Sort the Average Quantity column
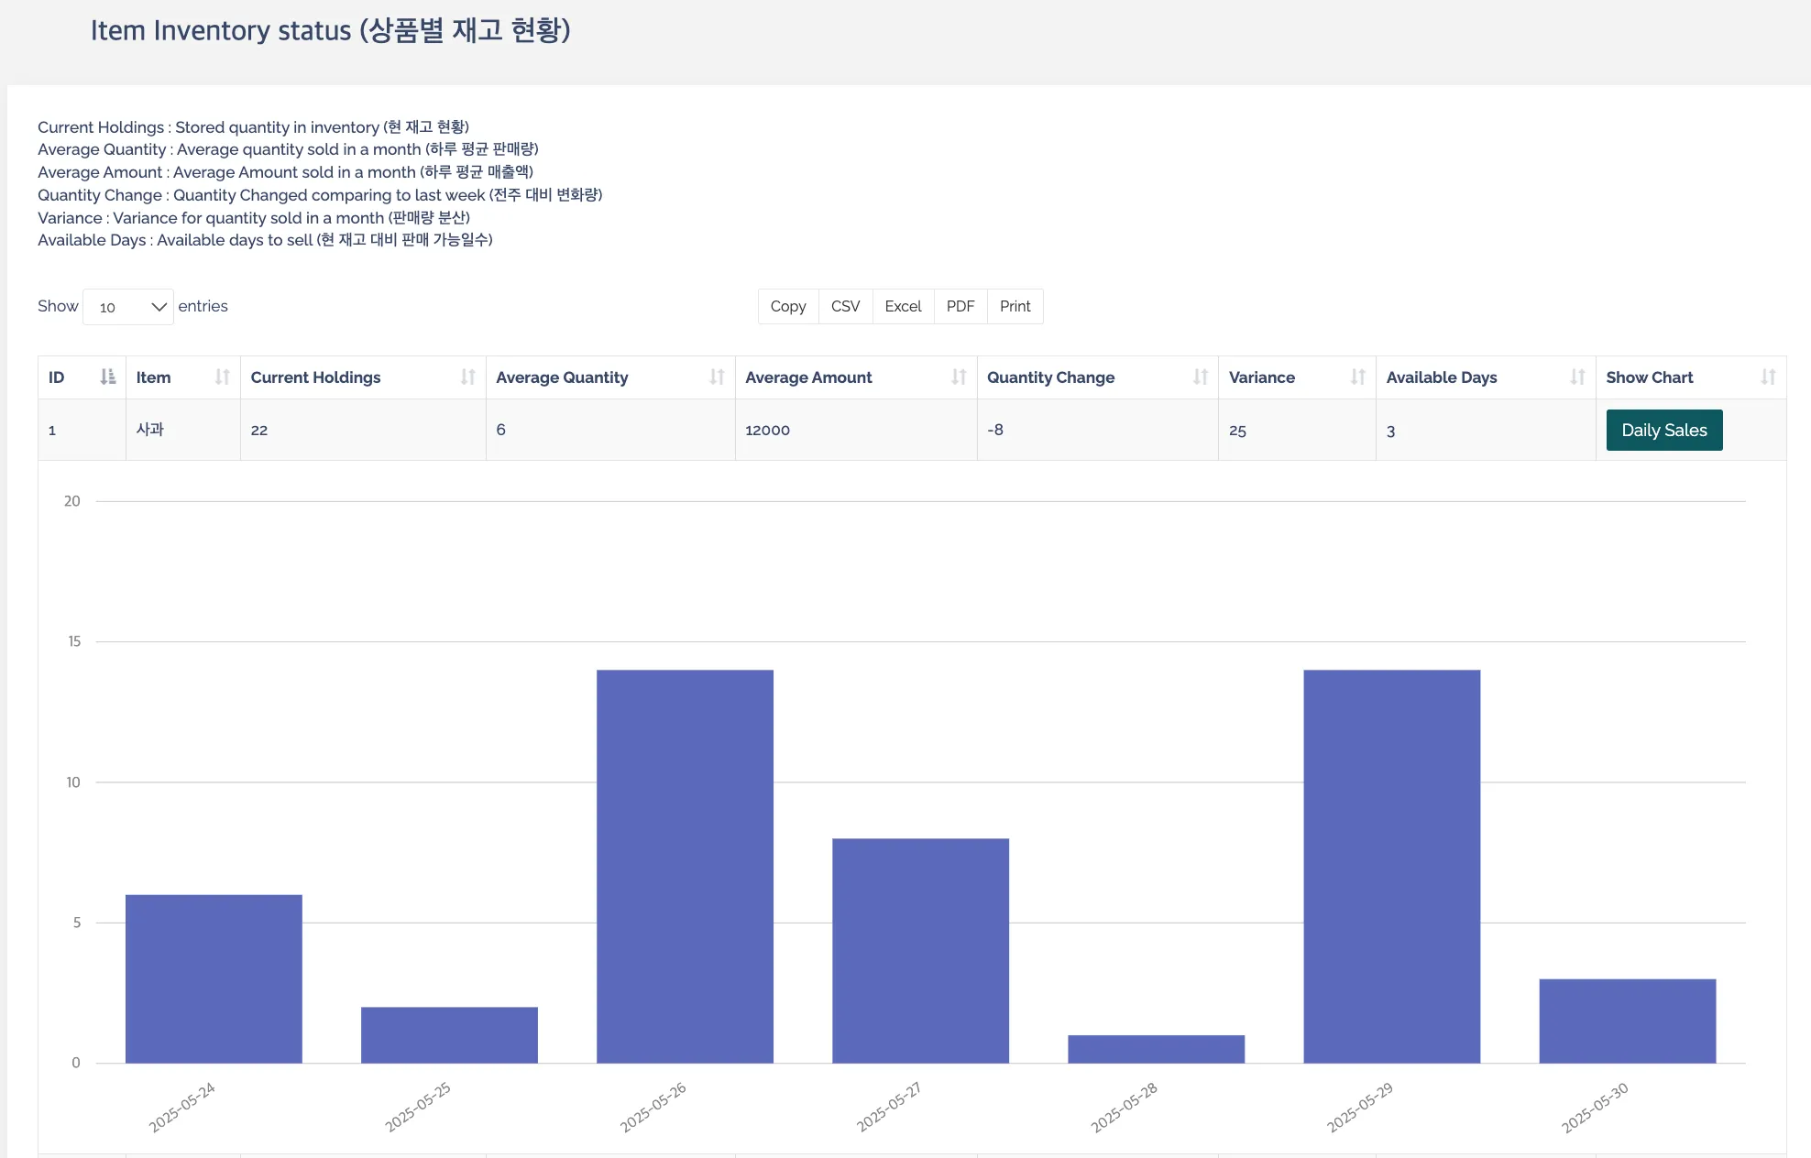The image size is (1811, 1158). [716, 377]
